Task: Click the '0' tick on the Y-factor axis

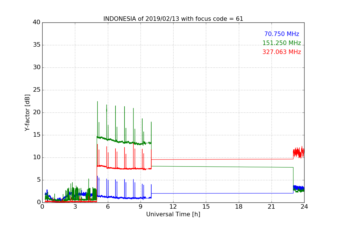Action: coord(38,202)
